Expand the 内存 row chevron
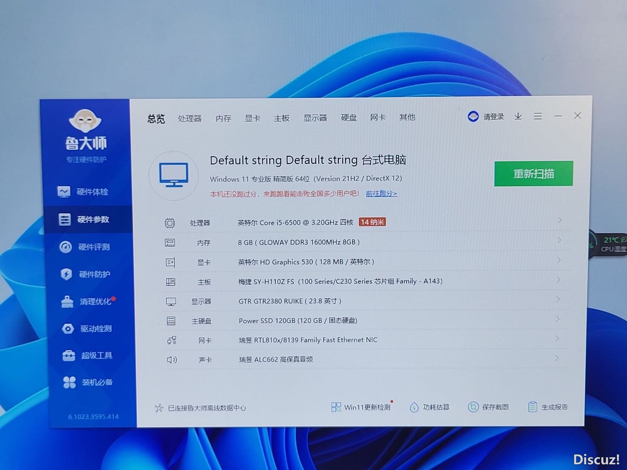627x470 pixels. (559, 240)
